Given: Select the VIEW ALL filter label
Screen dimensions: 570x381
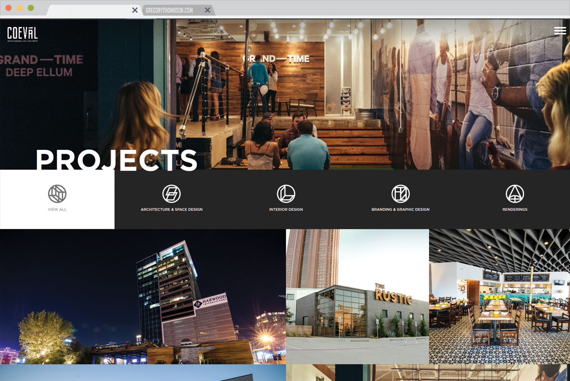Looking at the screenshot, I should [x=57, y=209].
